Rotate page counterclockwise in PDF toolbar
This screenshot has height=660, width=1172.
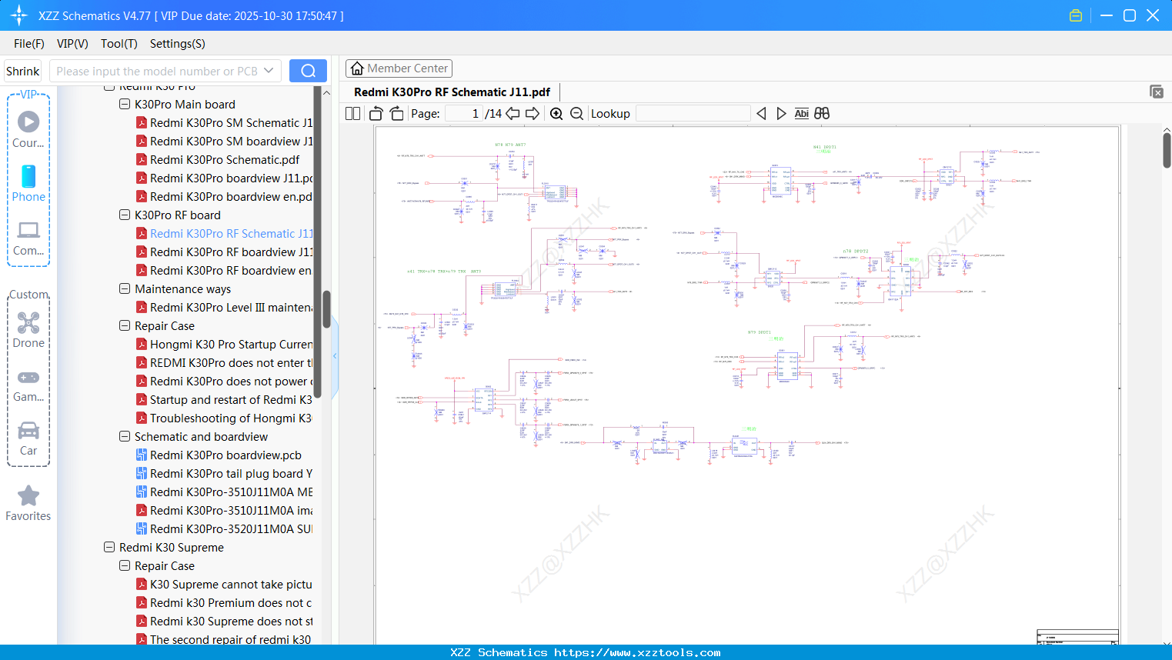coord(376,114)
